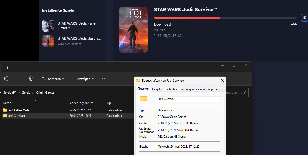Select the Jedi Fallen Order folder row
308x155 pixels.
pyautogui.click(x=68, y=110)
